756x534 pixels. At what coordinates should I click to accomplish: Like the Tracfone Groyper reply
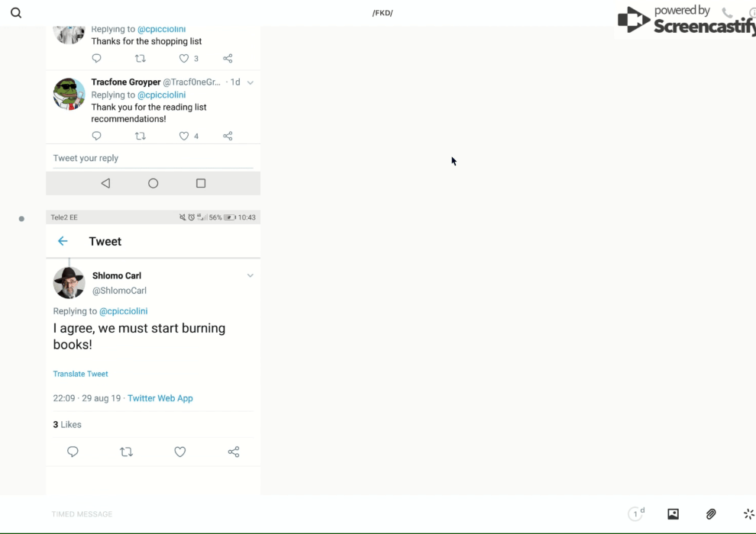[184, 136]
